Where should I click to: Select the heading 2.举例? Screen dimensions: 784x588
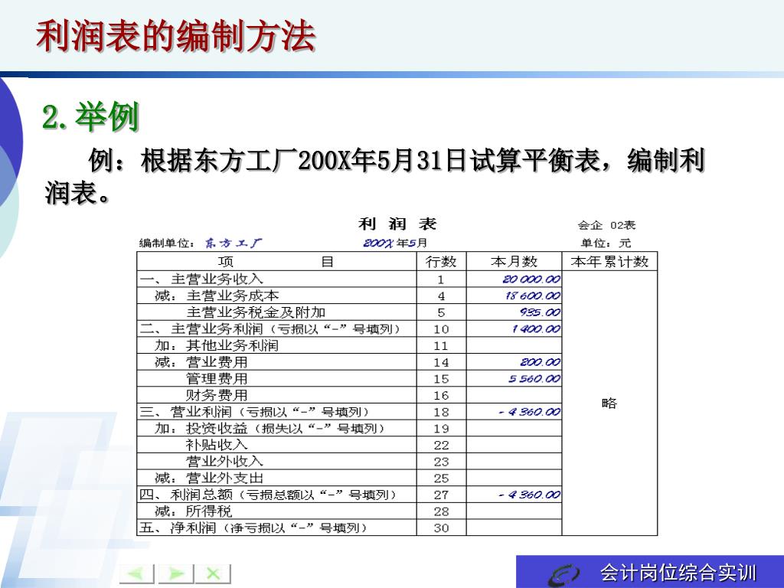pyautogui.click(x=90, y=116)
